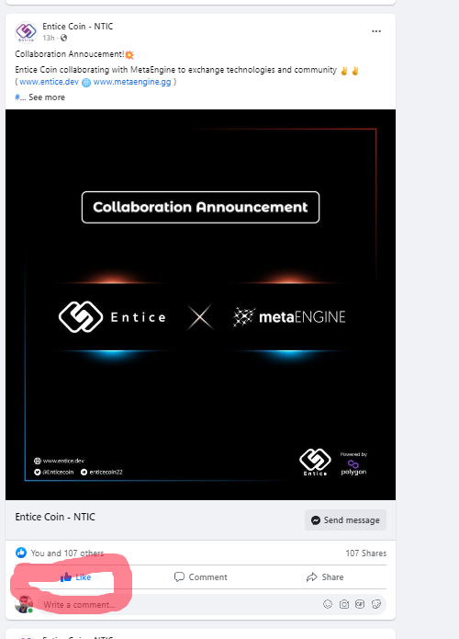Image resolution: width=459 pixels, height=639 pixels.
Task: Open the Entice Coin - NTIC page name in the post header
Action: pyautogui.click(x=78, y=27)
